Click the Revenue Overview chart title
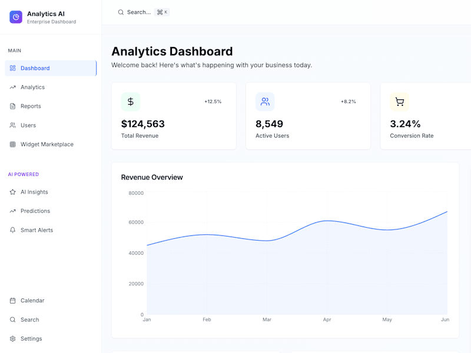The image size is (471, 353). (152, 178)
